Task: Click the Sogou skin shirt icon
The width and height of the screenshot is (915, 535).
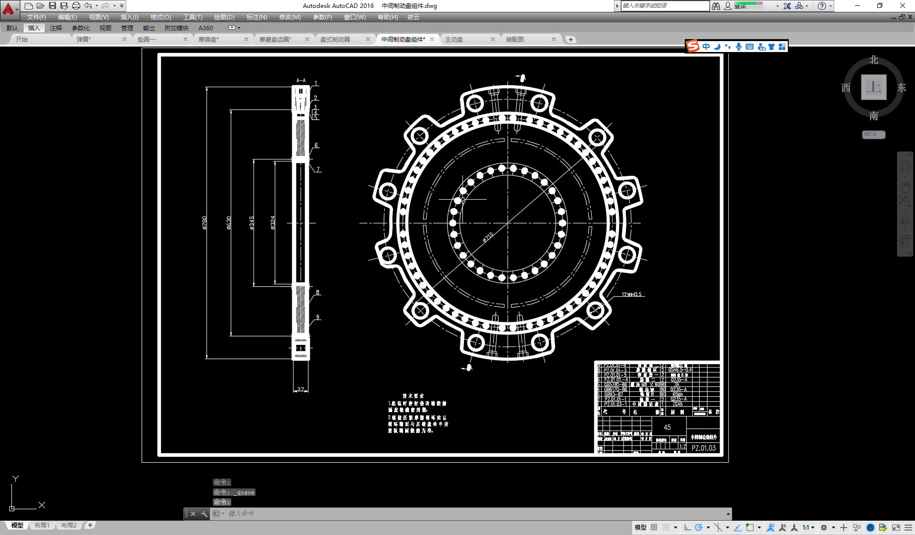Action: [x=771, y=47]
